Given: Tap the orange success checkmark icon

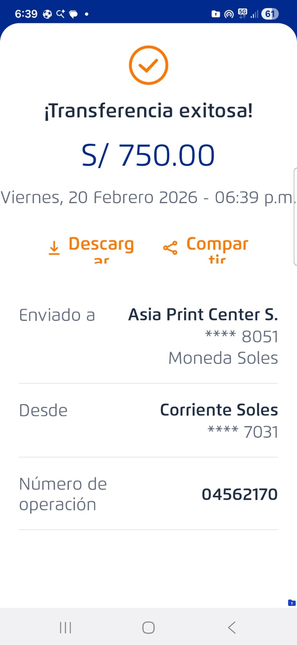Looking at the screenshot, I should click(x=148, y=65).
